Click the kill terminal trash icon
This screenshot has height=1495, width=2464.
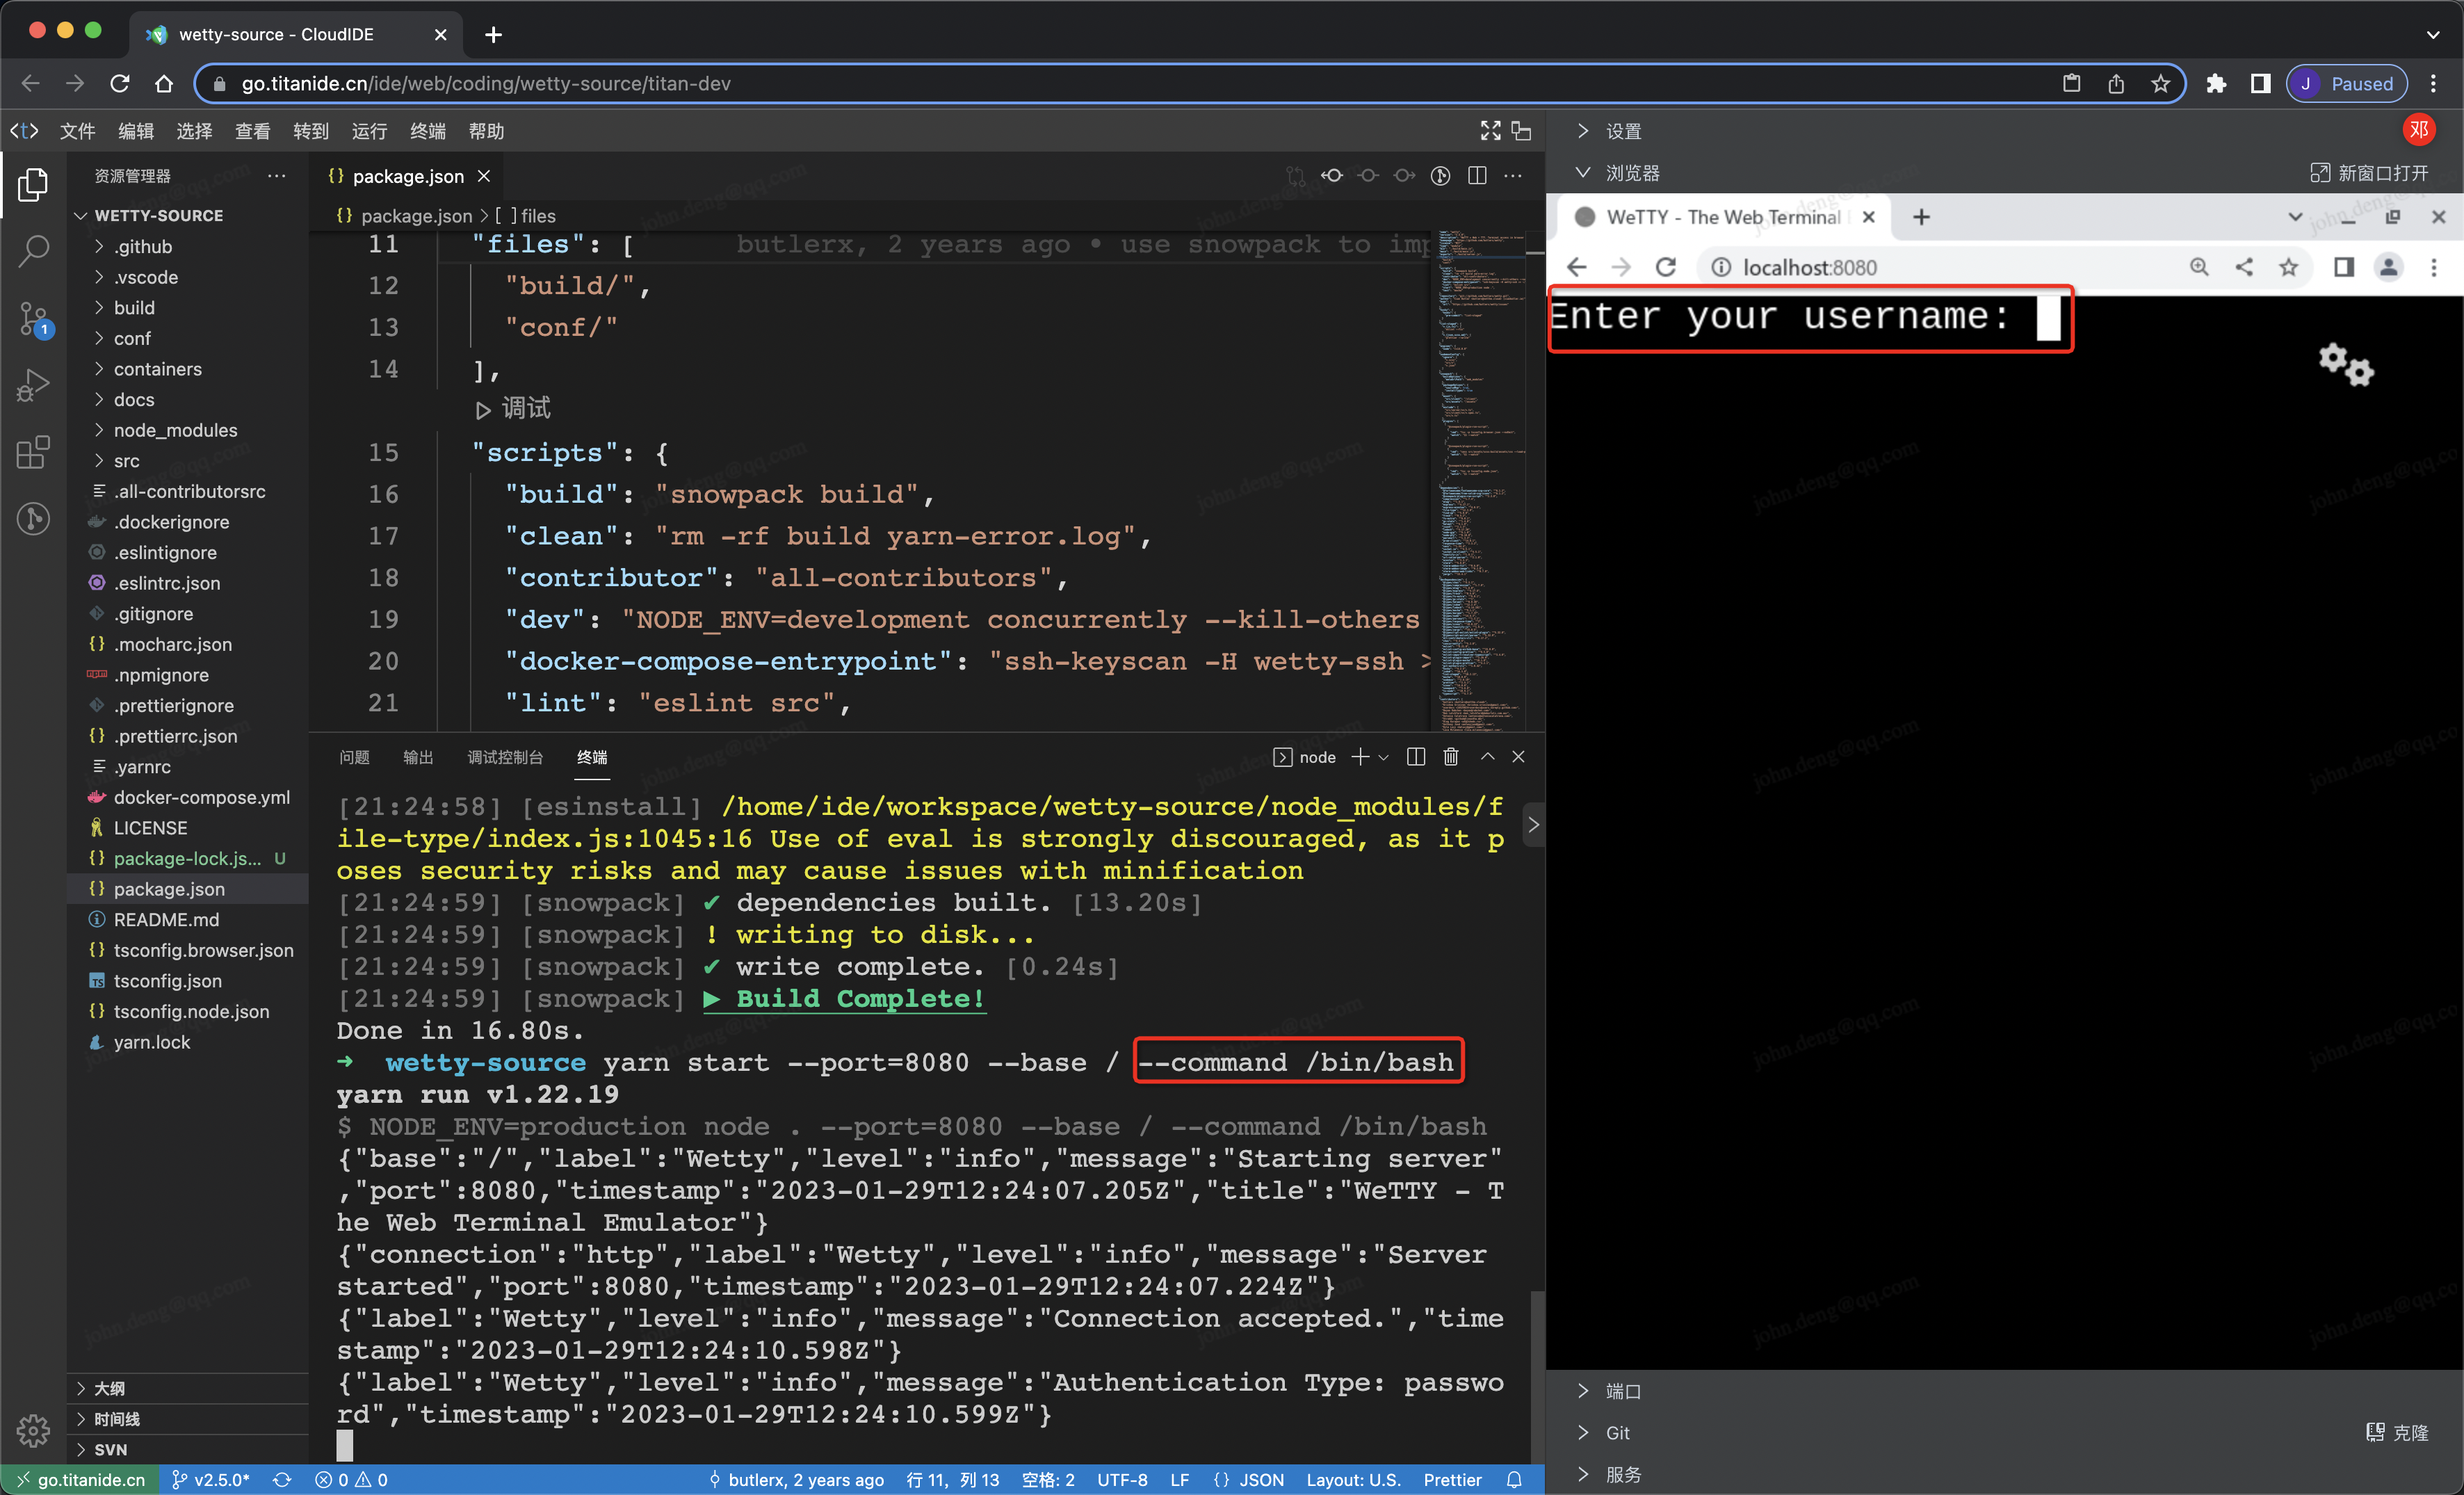pyautogui.click(x=1451, y=757)
